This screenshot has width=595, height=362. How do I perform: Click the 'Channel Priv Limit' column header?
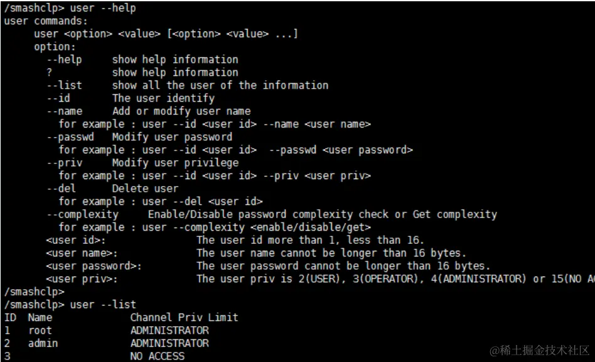click(184, 317)
